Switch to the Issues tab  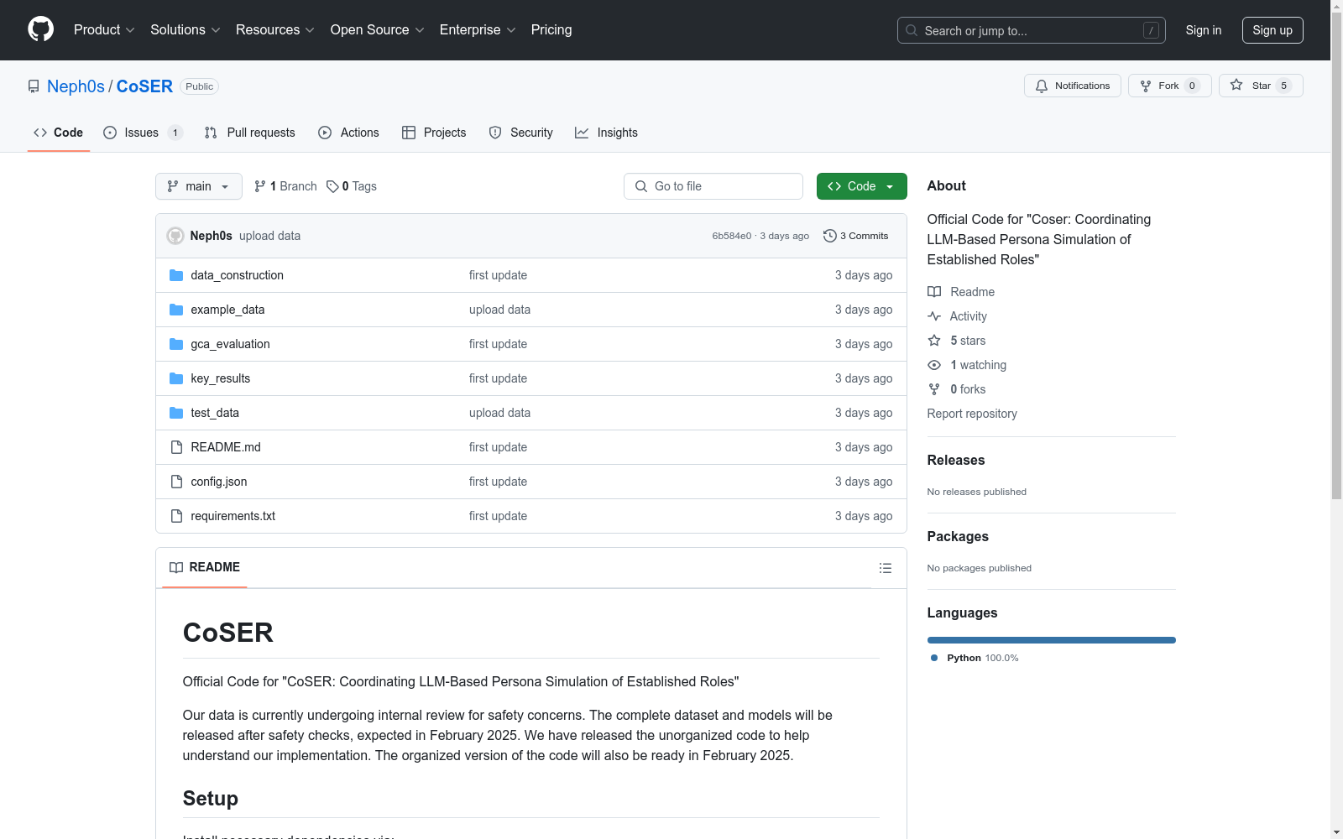[143, 133]
